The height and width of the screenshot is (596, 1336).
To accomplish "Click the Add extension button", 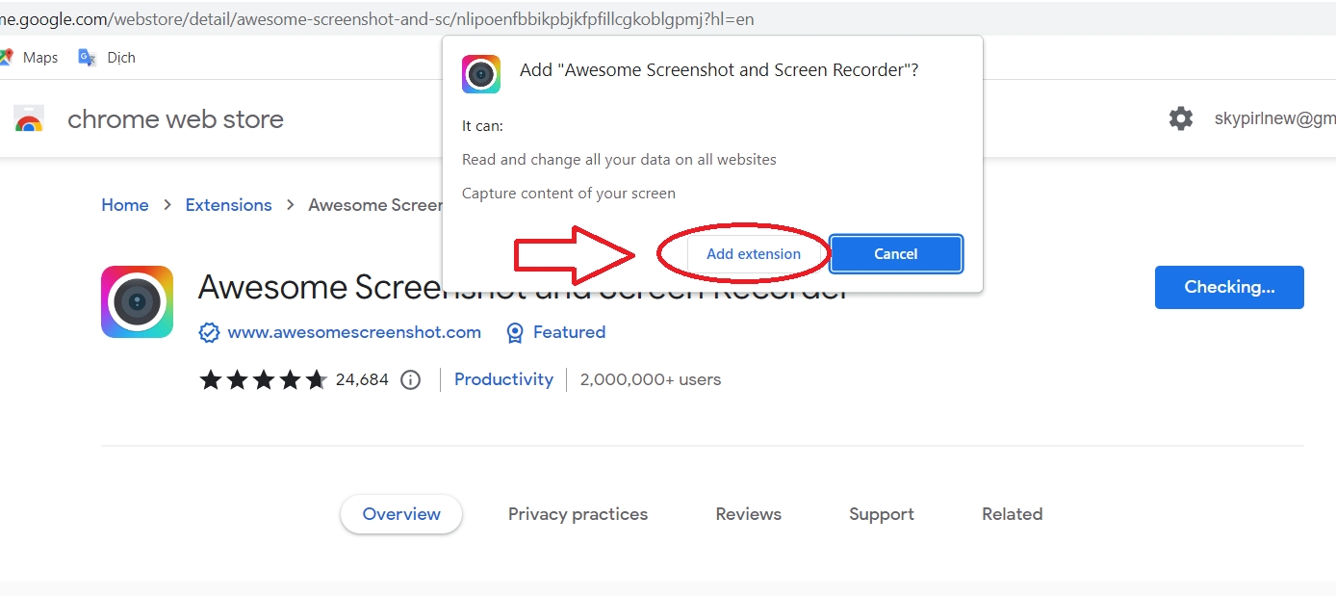I will (753, 254).
